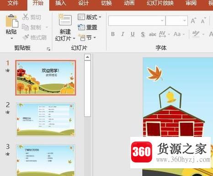The width and height of the screenshot is (213, 176).
Task: Open the character spacing dropdown arrow
Action: pos(169,34)
